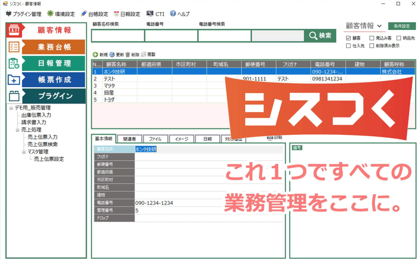Uncheck the 顧客 checkbox
This screenshot has width=419, height=260.
[348, 38]
